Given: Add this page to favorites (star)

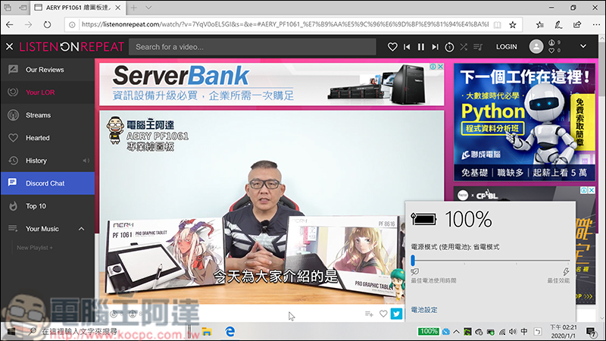Looking at the screenshot, I should [x=513, y=25].
